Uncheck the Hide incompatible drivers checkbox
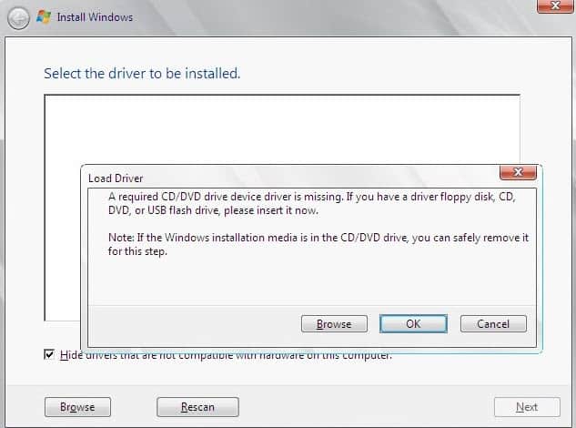576x428 pixels. pyautogui.click(x=49, y=354)
